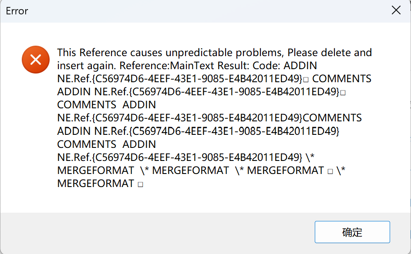Click the first NE.Ref GUID line
This screenshot has width=411, height=254.
[180, 79]
